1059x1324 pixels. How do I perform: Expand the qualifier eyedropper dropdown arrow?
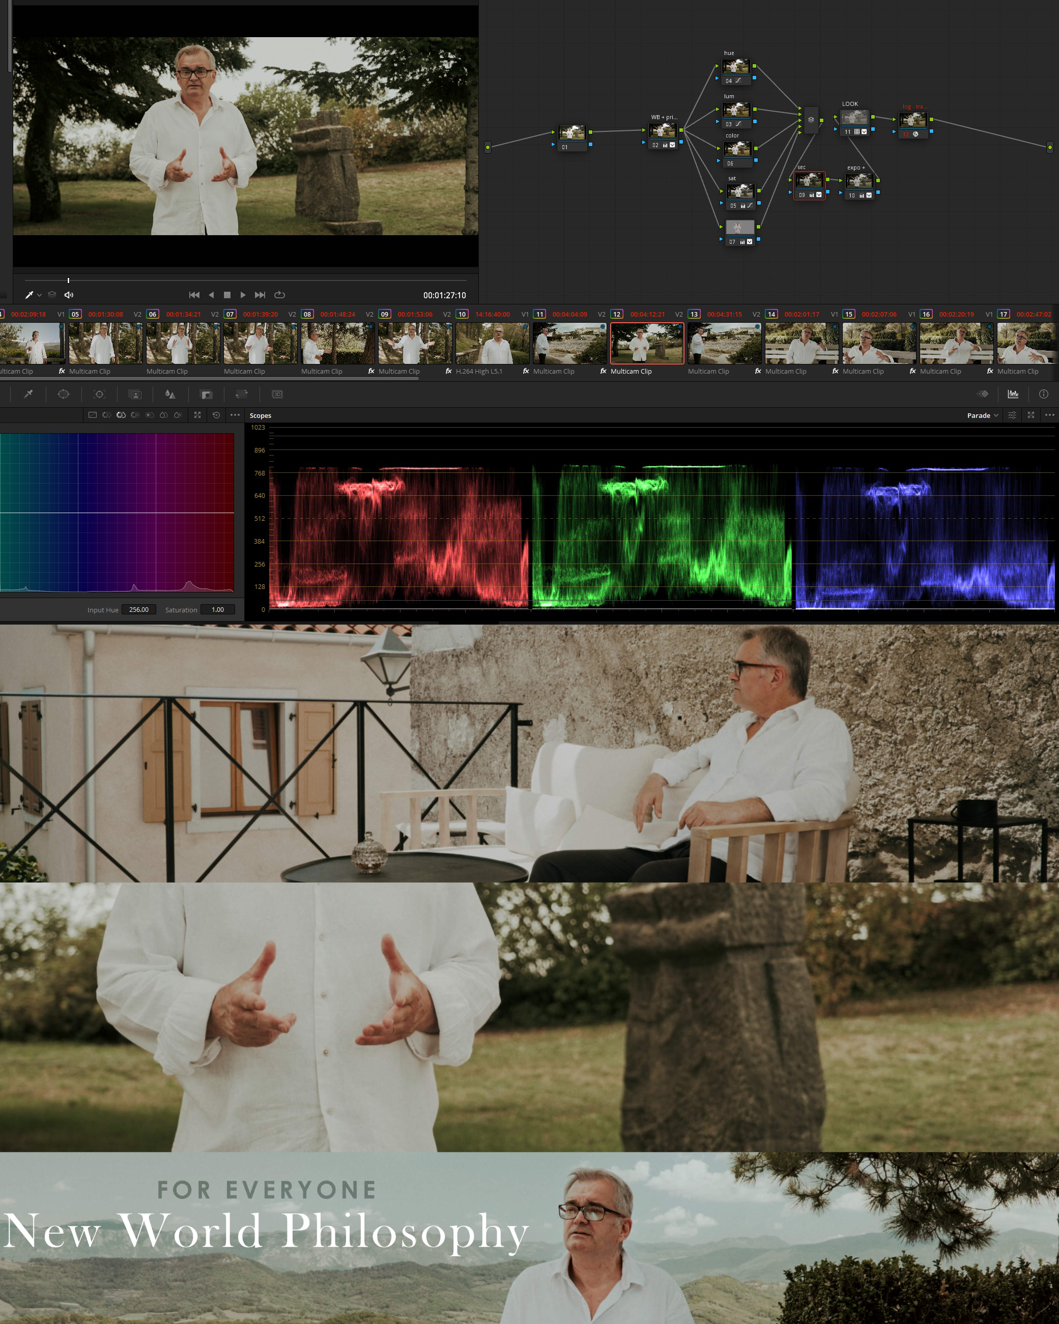(x=39, y=295)
